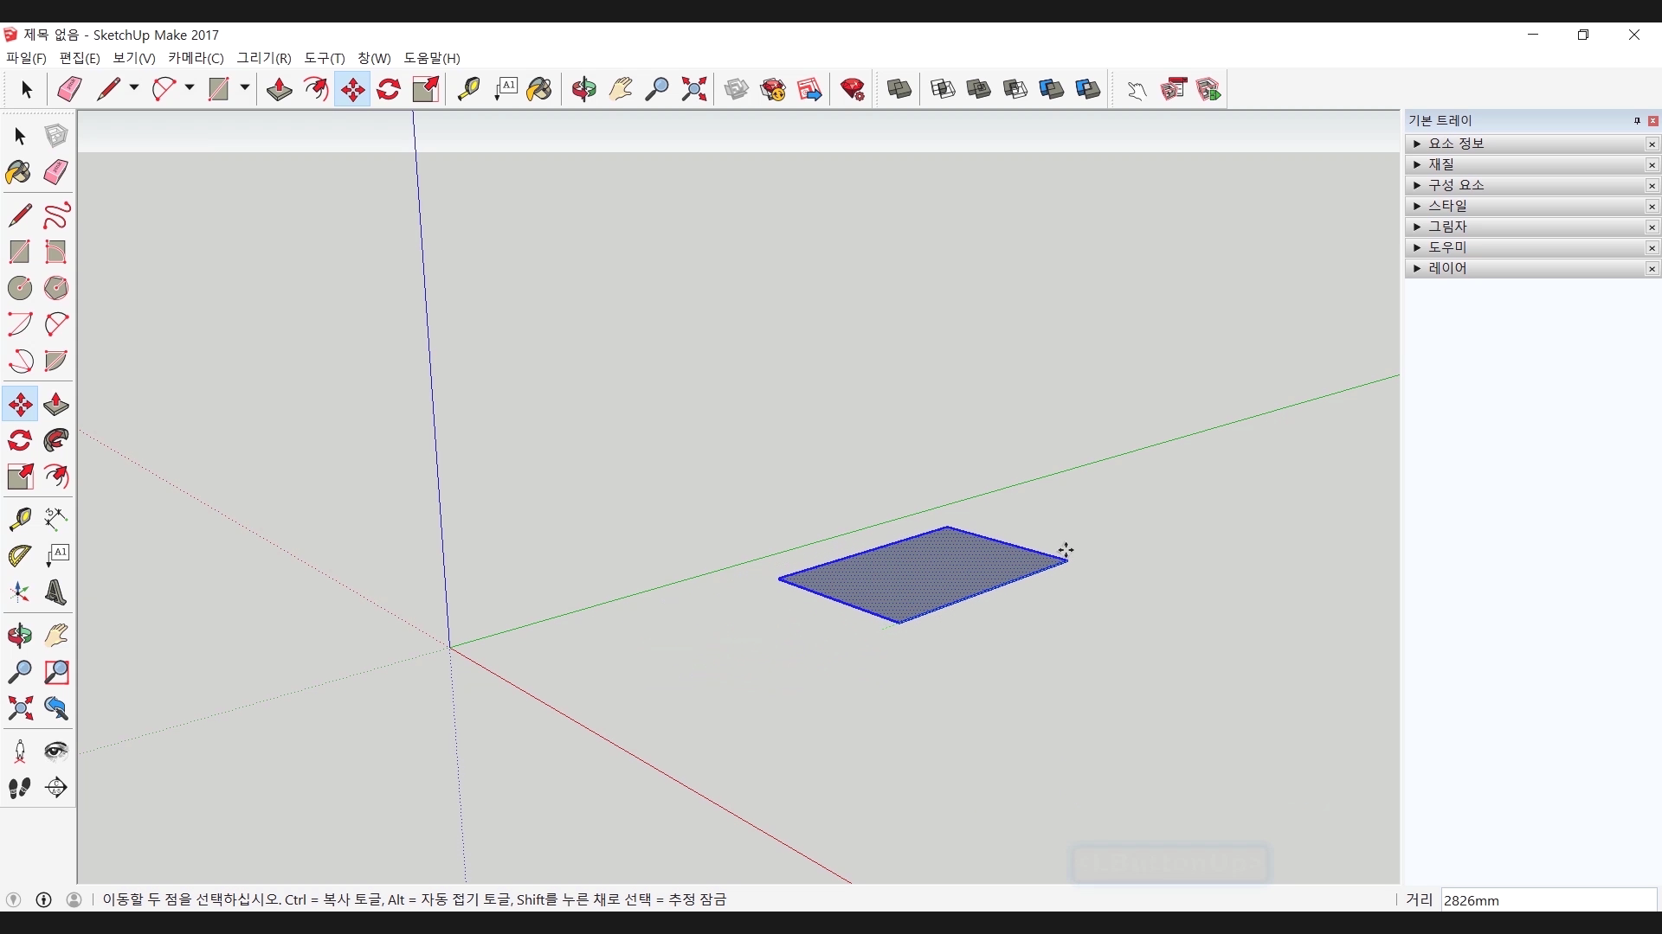
Task: Open the Line tool dropdown arrow
Action: click(x=133, y=87)
